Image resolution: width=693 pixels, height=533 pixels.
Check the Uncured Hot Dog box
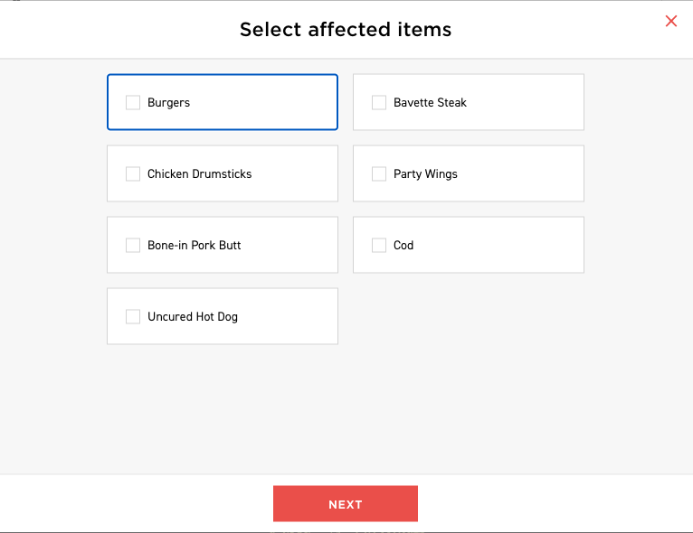pos(133,317)
